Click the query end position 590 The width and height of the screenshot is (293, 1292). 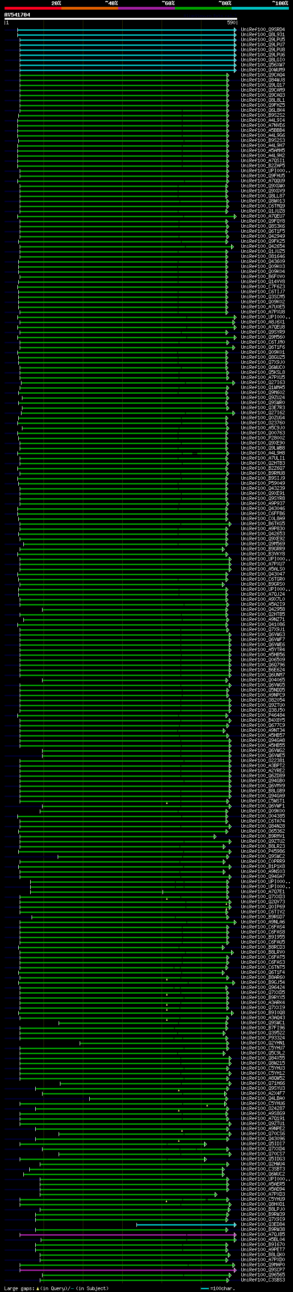click(x=231, y=22)
